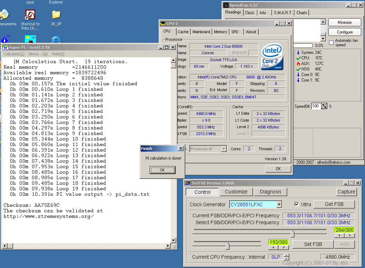Increase the 192/380 step value
The height and width of the screenshot is (268, 365).
coord(283,248)
